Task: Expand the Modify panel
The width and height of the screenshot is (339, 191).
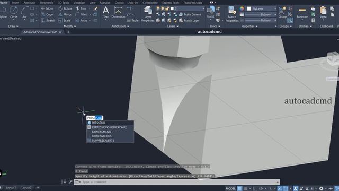Action: [69, 26]
